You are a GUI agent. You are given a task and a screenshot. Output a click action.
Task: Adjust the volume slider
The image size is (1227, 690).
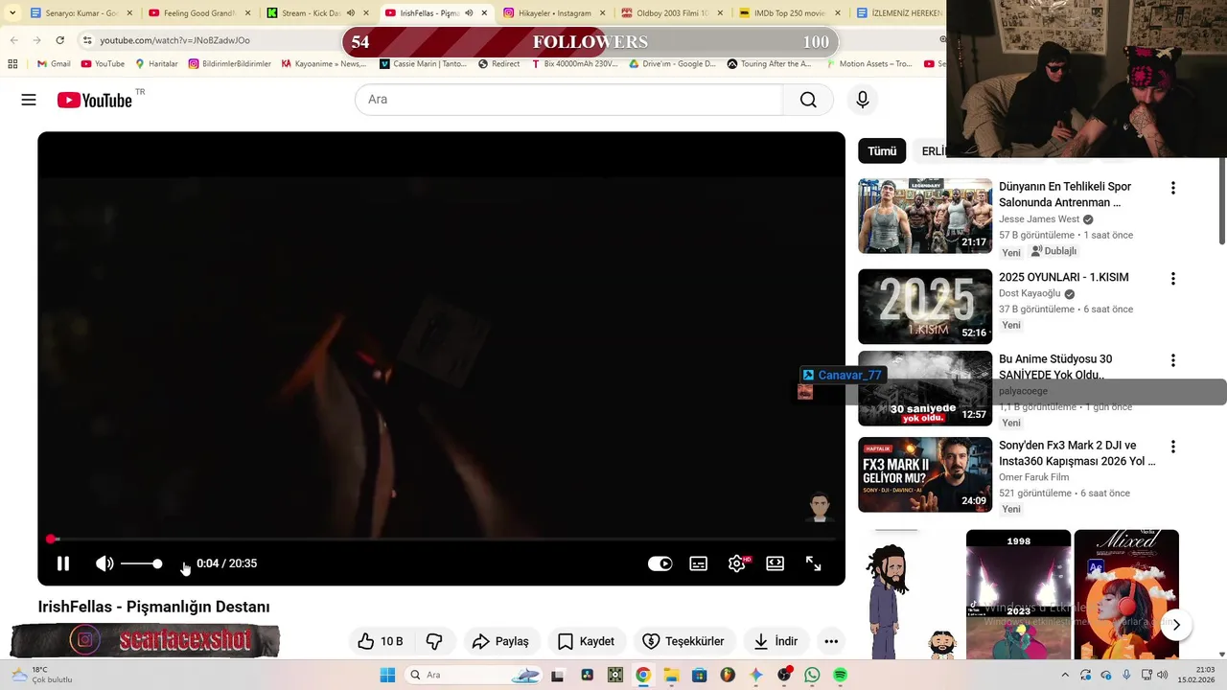(141, 563)
